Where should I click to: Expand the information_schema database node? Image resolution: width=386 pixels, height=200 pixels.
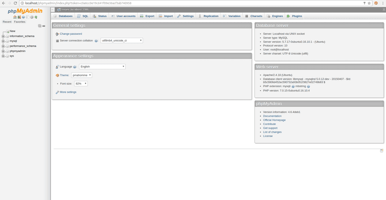click(3, 36)
